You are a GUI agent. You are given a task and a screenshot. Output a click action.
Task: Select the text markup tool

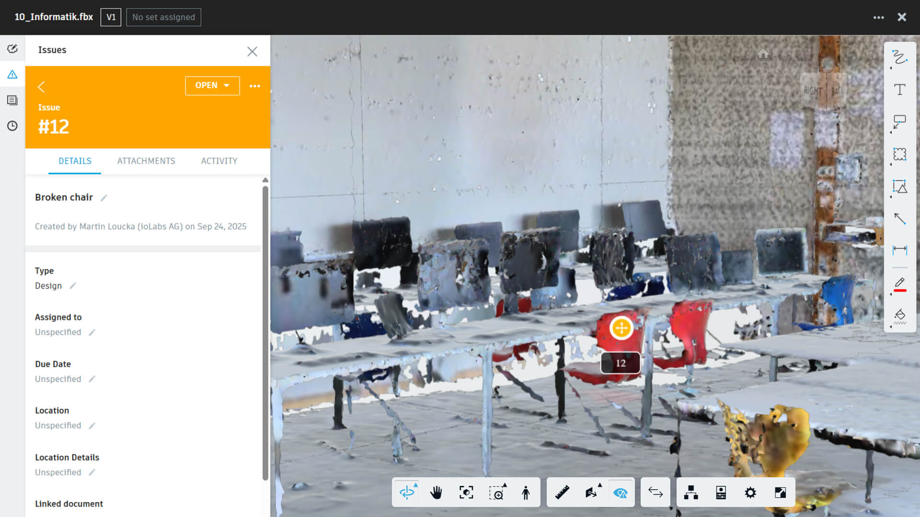pos(899,90)
